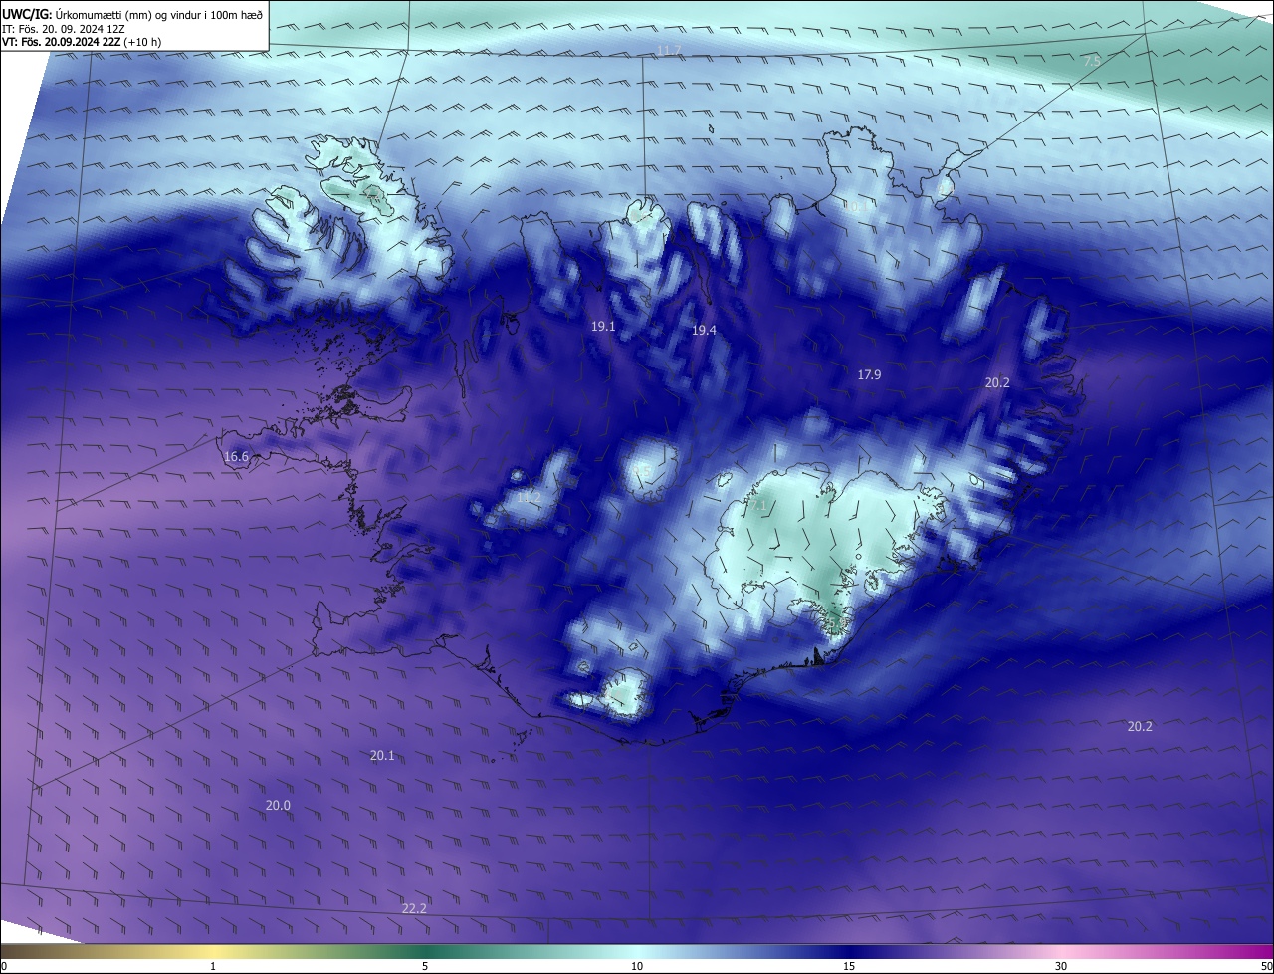Click the 19.1 value label on the map

coord(603,327)
